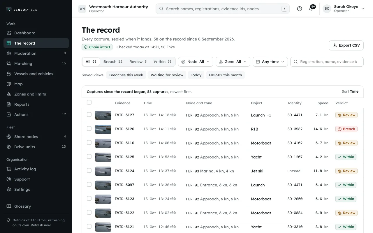The height and width of the screenshot is (233, 373).
Task: Click the Moderation scales icon
Action: [9, 53]
